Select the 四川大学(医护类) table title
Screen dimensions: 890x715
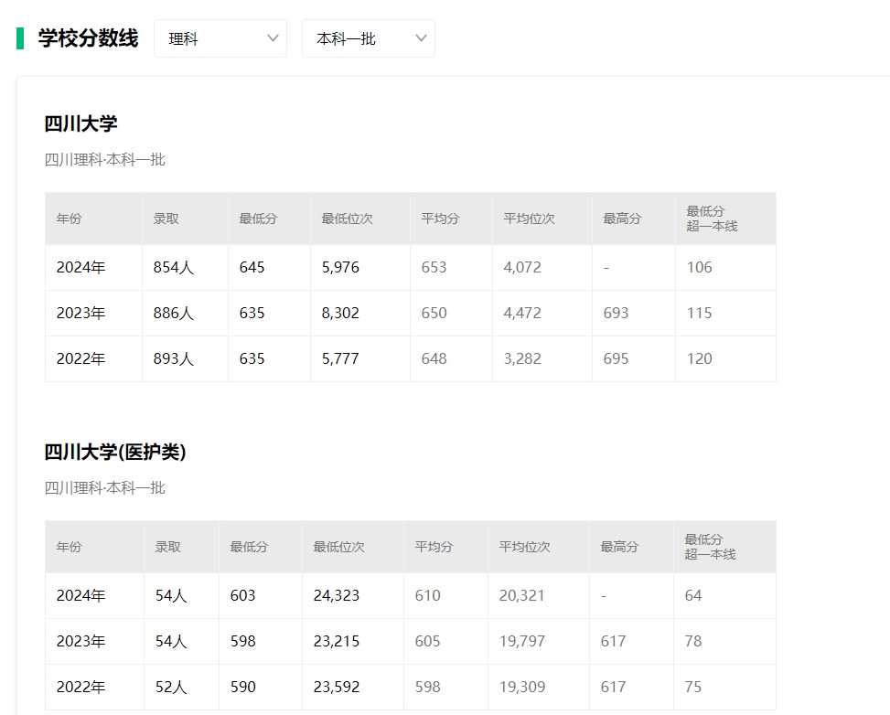point(115,452)
